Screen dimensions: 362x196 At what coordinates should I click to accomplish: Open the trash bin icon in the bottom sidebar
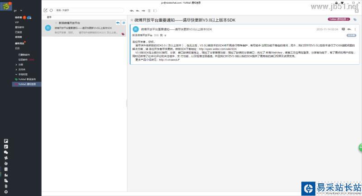click(x=6, y=186)
